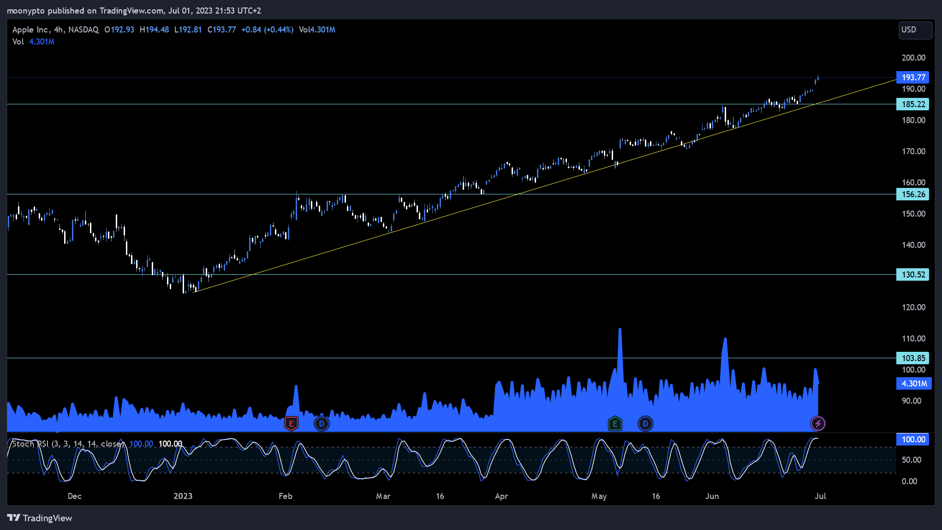Click the 2023 label on time axis
Viewport: 942px width, 530px height.
pyautogui.click(x=183, y=496)
